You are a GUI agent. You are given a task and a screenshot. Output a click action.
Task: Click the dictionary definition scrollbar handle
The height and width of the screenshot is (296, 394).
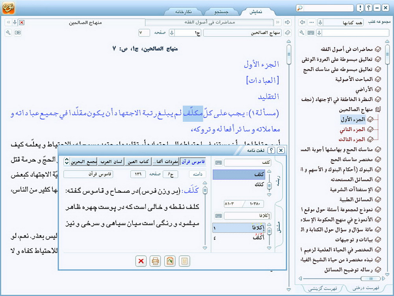tap(205, 190)
